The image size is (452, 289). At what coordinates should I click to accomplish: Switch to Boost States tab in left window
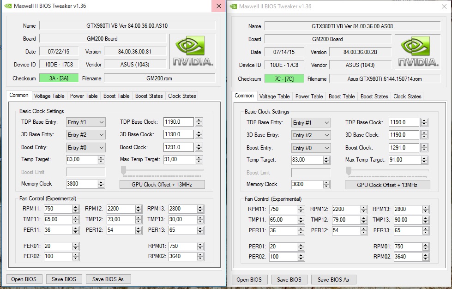click(x=149, y=96)
